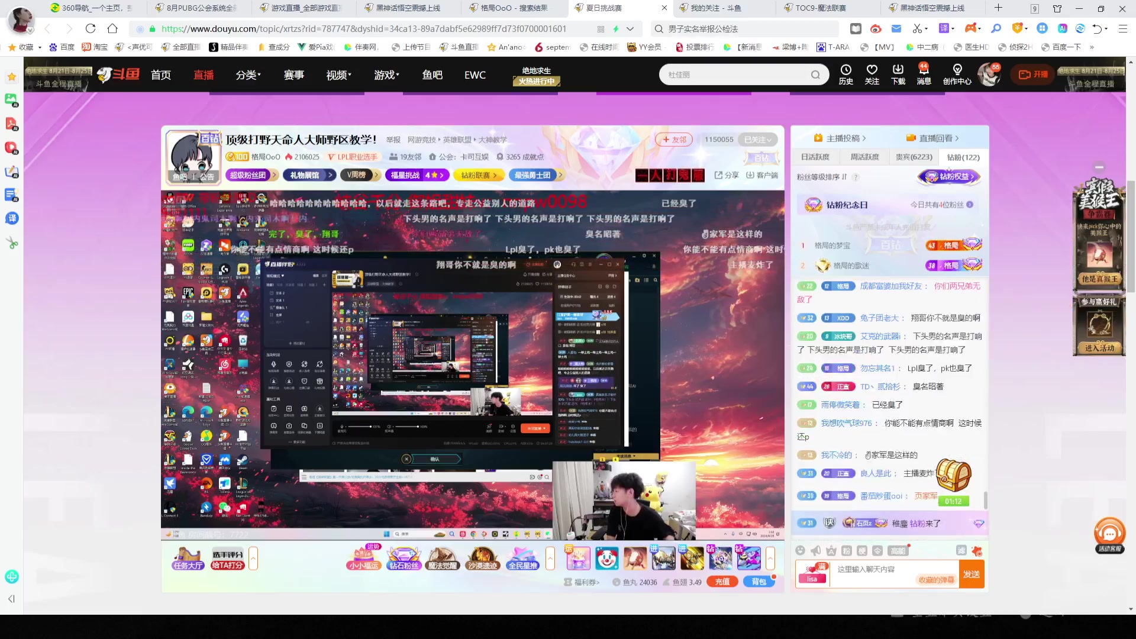This screenshot has width=1136, height=639.
Task: Switch to the 钻粉(122) tab
Action: pyautogui.click(x=963, y=157)
